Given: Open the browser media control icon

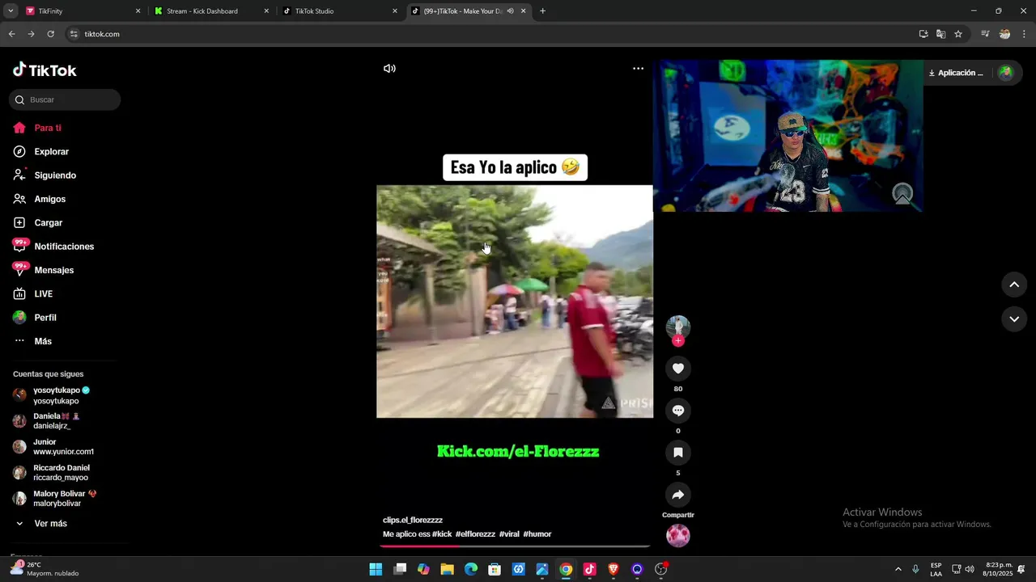Looking at the screenshot, I should click(x=985, y=34).
